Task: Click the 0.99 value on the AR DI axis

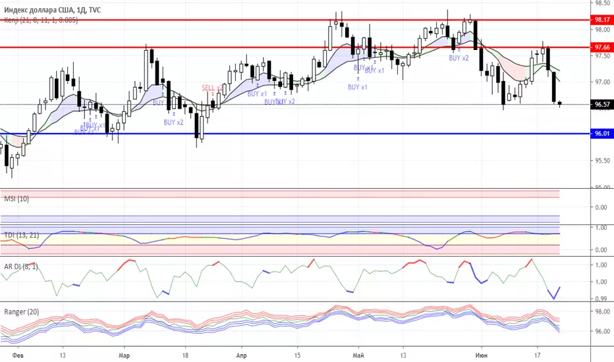Action: [601, 299]
